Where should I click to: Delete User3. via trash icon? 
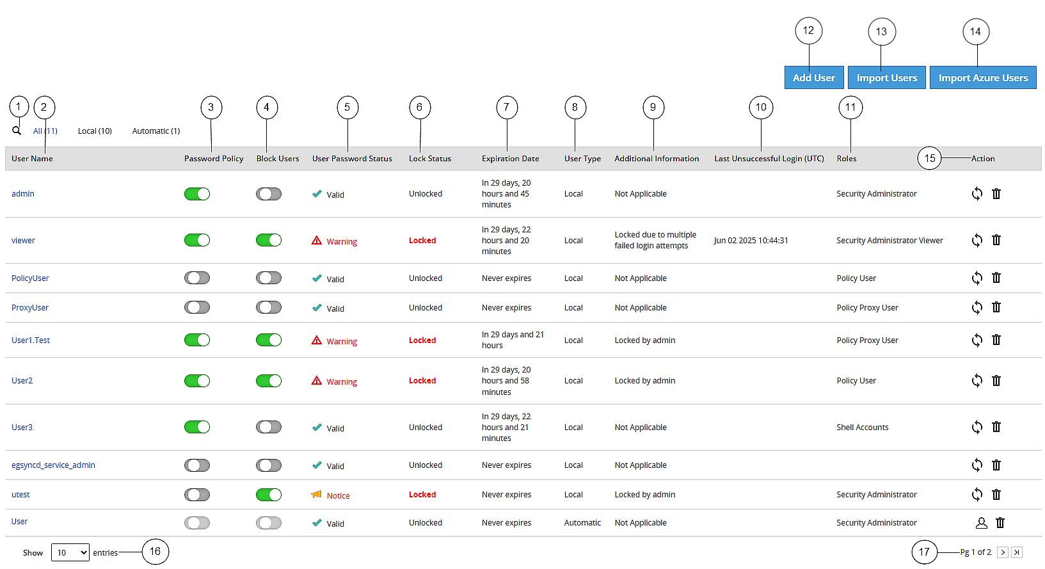996,427
